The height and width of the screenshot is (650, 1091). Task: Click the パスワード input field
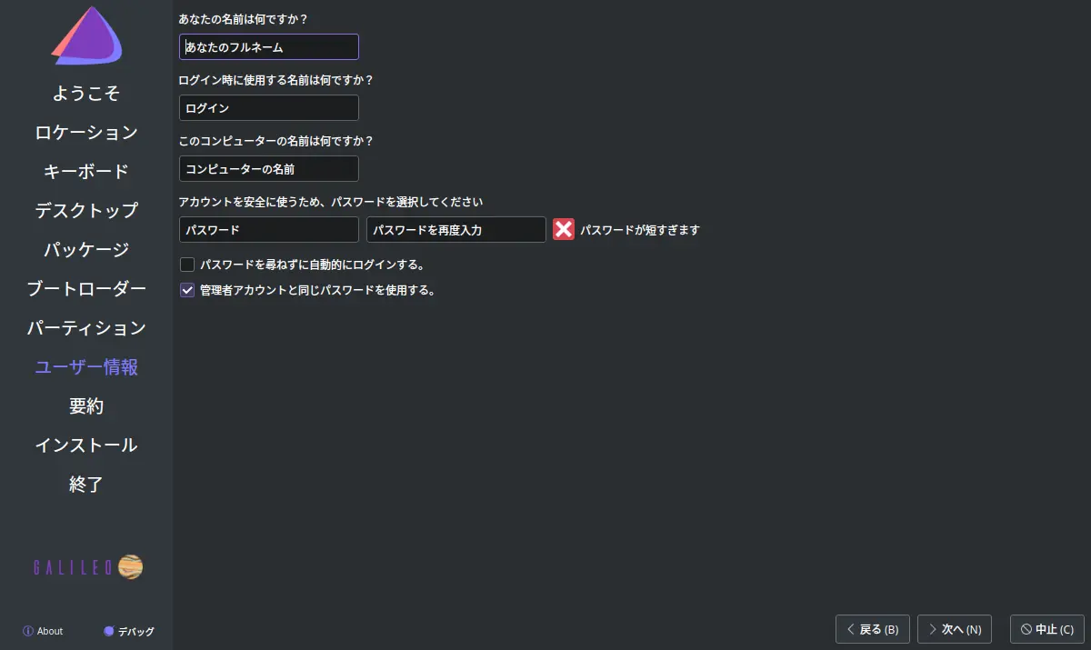(269, 230)
